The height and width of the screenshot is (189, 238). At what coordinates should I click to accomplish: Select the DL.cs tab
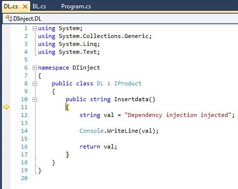click(11, 6)
